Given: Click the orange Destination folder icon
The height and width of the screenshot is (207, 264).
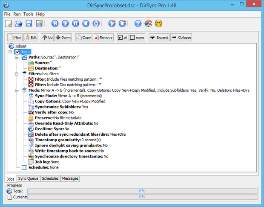Looking at the screenshot, I should point(31,68).
